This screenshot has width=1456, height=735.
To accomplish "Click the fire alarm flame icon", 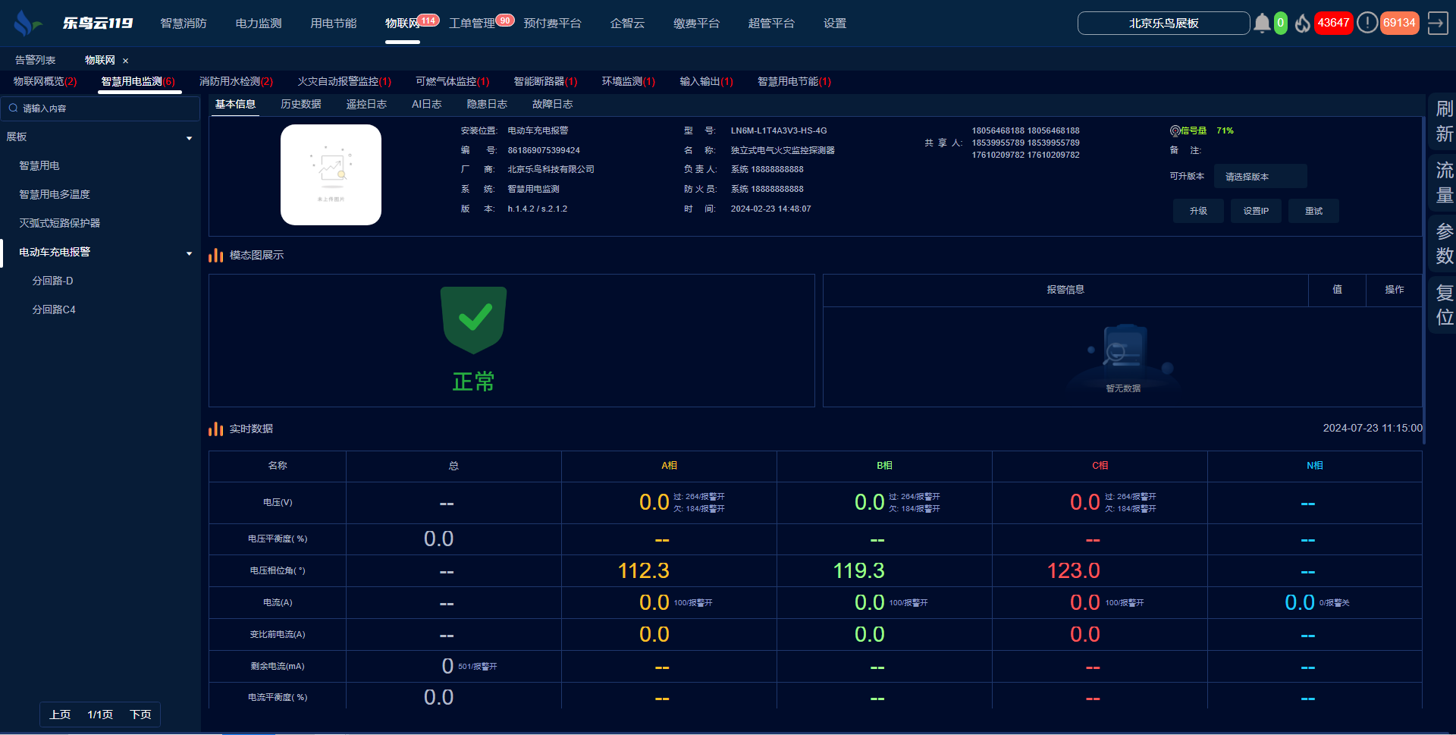I will pos(1303,24).
